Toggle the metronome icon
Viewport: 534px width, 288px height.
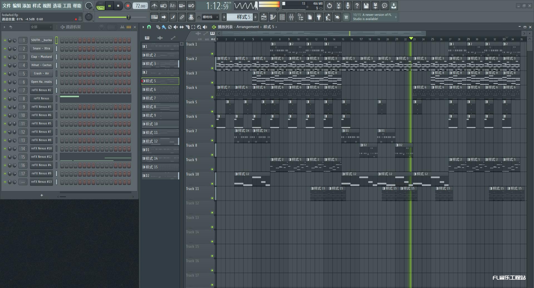(x=154, y=6)
